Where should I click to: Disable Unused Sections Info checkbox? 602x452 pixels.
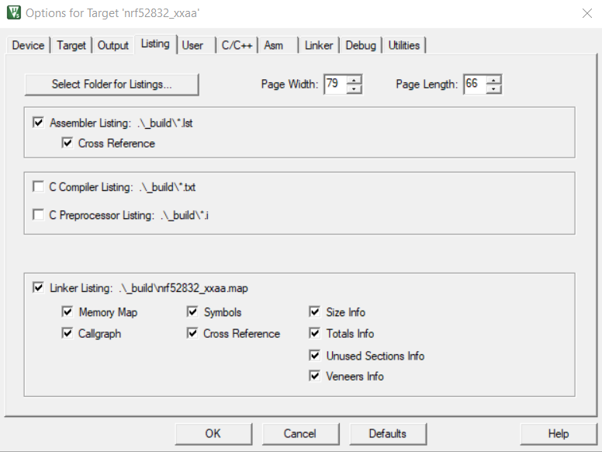[314, 356]
